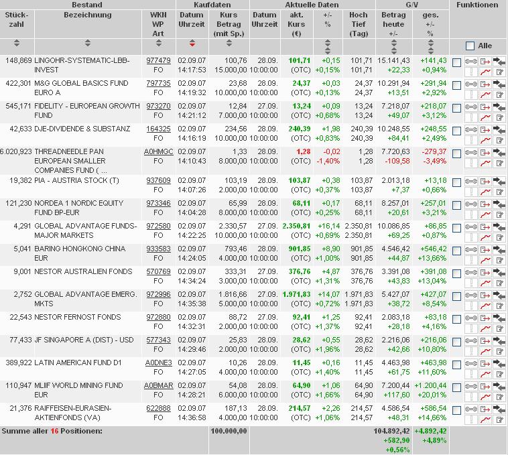Click the Funktionen header
The height and width of the screenshot is (455, 508).
[x=477, y=5]
